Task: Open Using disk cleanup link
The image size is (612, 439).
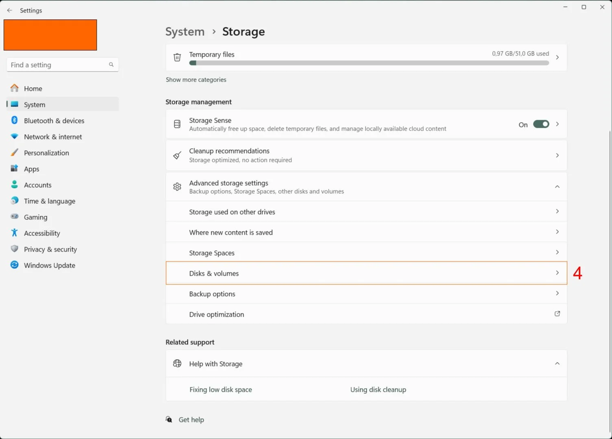Action: click(378, 389)
